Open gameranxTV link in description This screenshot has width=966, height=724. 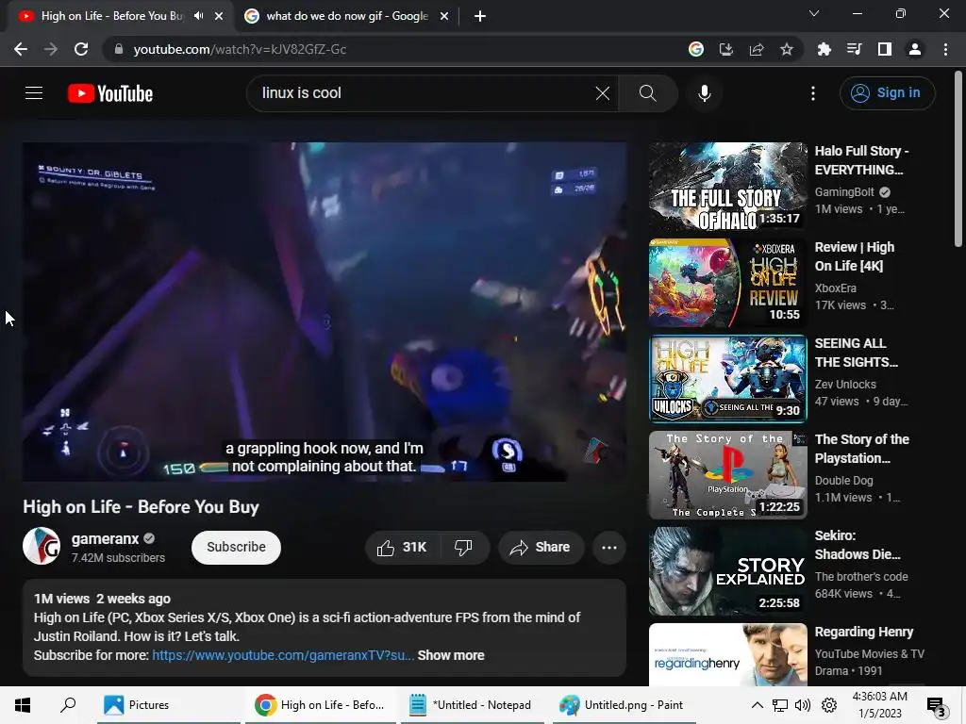[x=283, y=656]
